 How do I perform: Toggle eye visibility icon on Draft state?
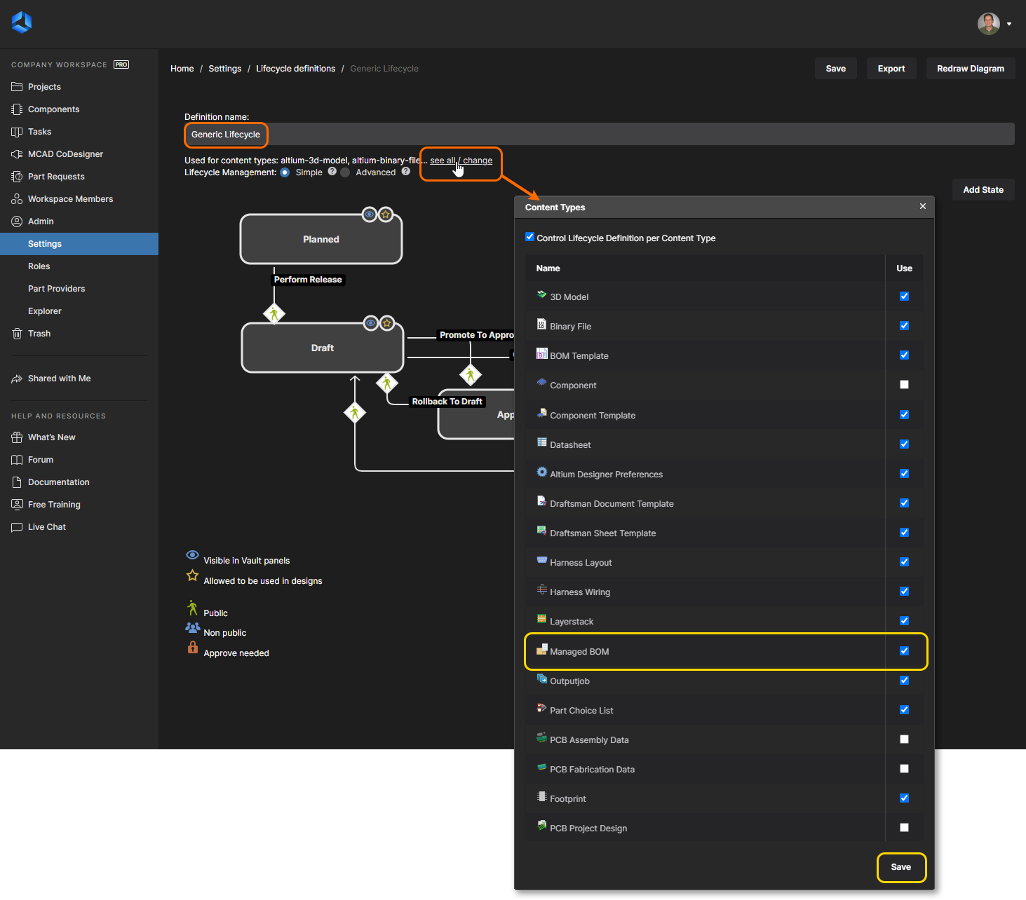[371, 323]
